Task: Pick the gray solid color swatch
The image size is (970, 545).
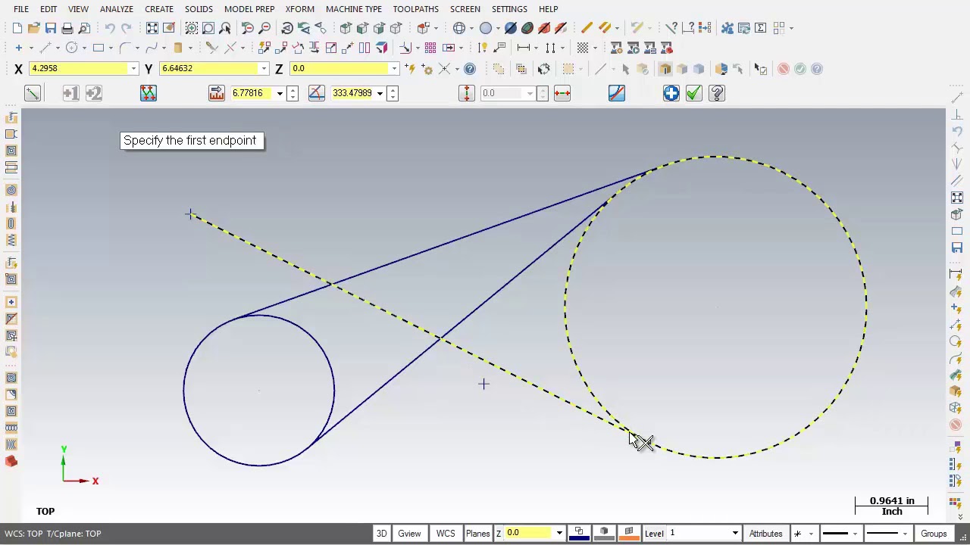Action: click(x=604, y=534)
